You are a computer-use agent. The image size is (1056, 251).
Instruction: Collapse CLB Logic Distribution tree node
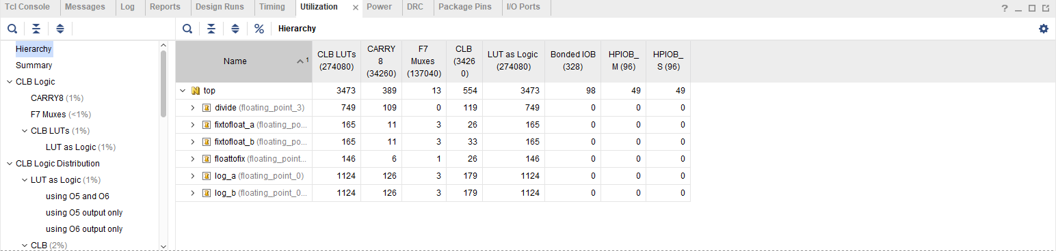coord(10,164)
